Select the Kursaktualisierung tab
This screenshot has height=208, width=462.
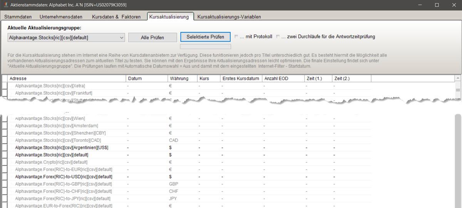(x=170, y=17)
